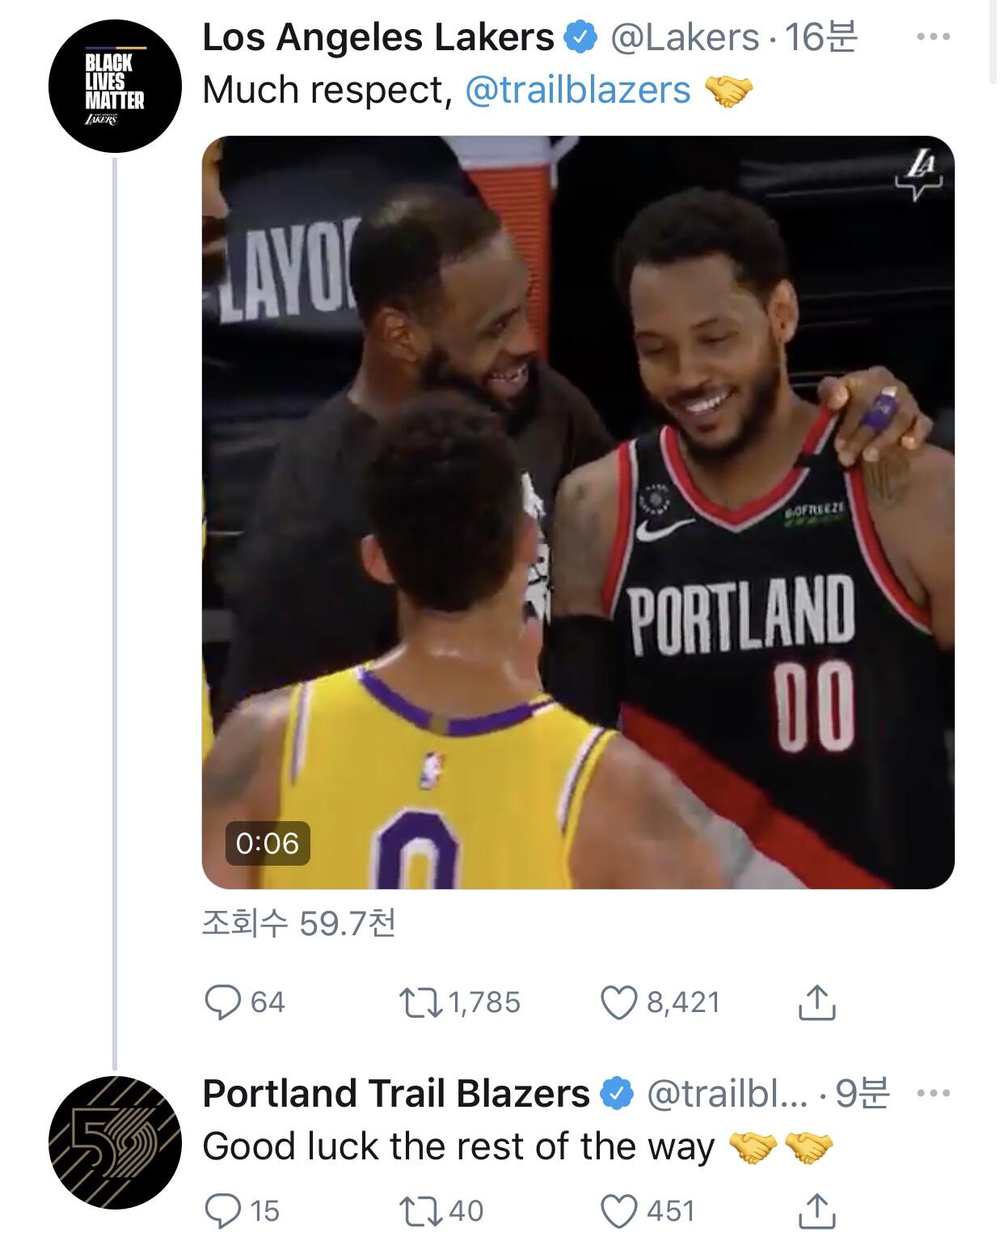Retweet the Lakers tweet
Image resolution: width=1004 pixels, height=1254 pixels.
[420, 1002]
